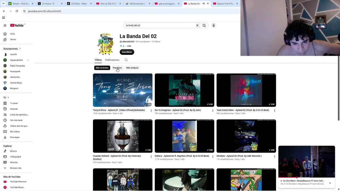Open options menu for Soltera video

213,157
